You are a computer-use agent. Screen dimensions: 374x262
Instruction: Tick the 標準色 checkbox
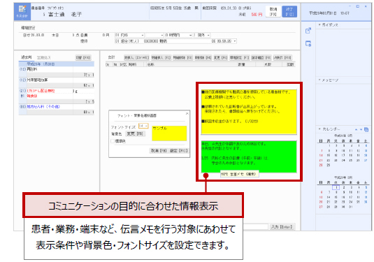coord(113,141)
